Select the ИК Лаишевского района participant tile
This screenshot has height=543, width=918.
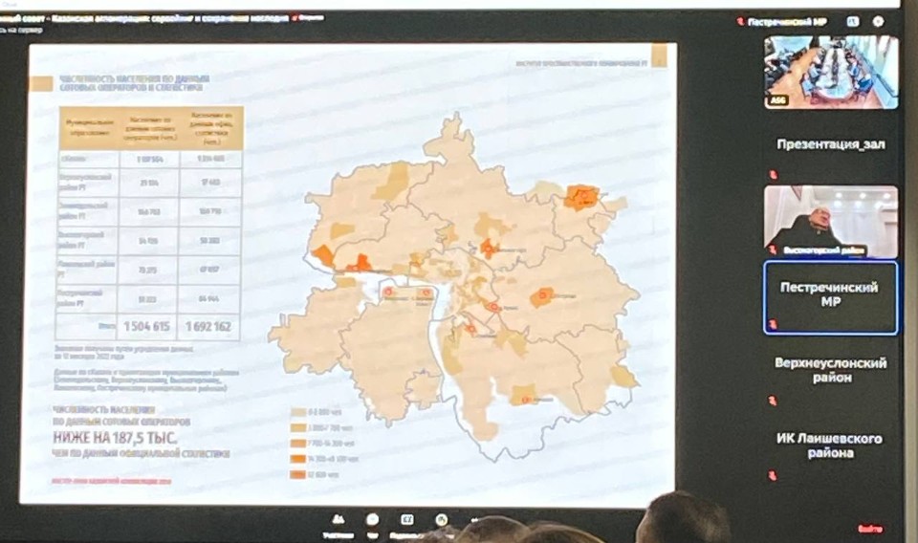point(830,445)
